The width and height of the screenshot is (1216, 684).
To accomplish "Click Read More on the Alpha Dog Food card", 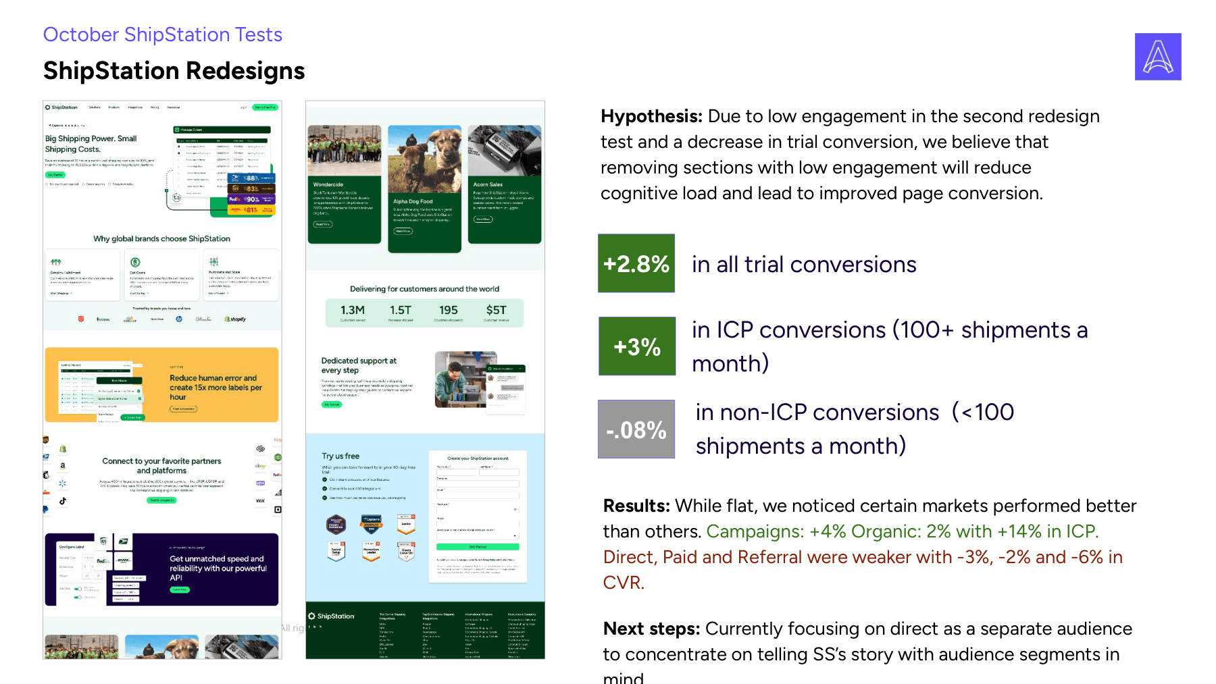I will point(403,231).
